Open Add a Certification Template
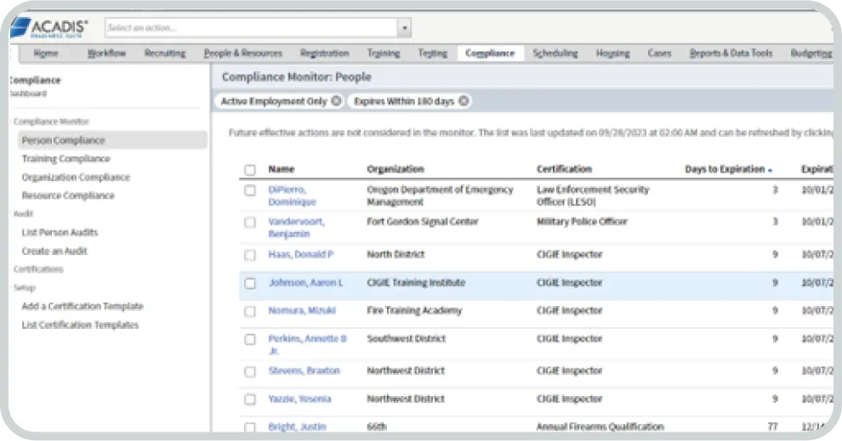The image size is (842, 441). coord(82,307)
